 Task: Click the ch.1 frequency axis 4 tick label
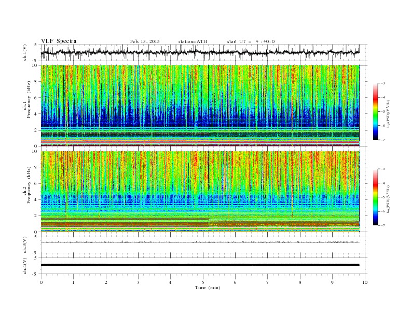36,114
